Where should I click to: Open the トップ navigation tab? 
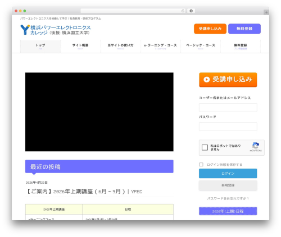pos(40,47)
